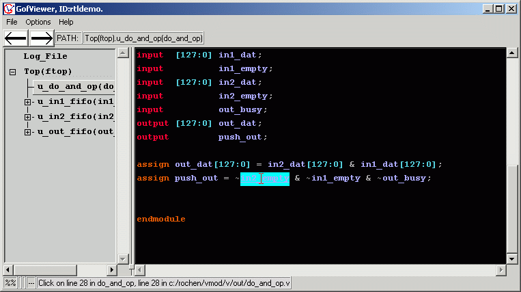Click tree panel scroll left arrow

[x=8, y=270]
